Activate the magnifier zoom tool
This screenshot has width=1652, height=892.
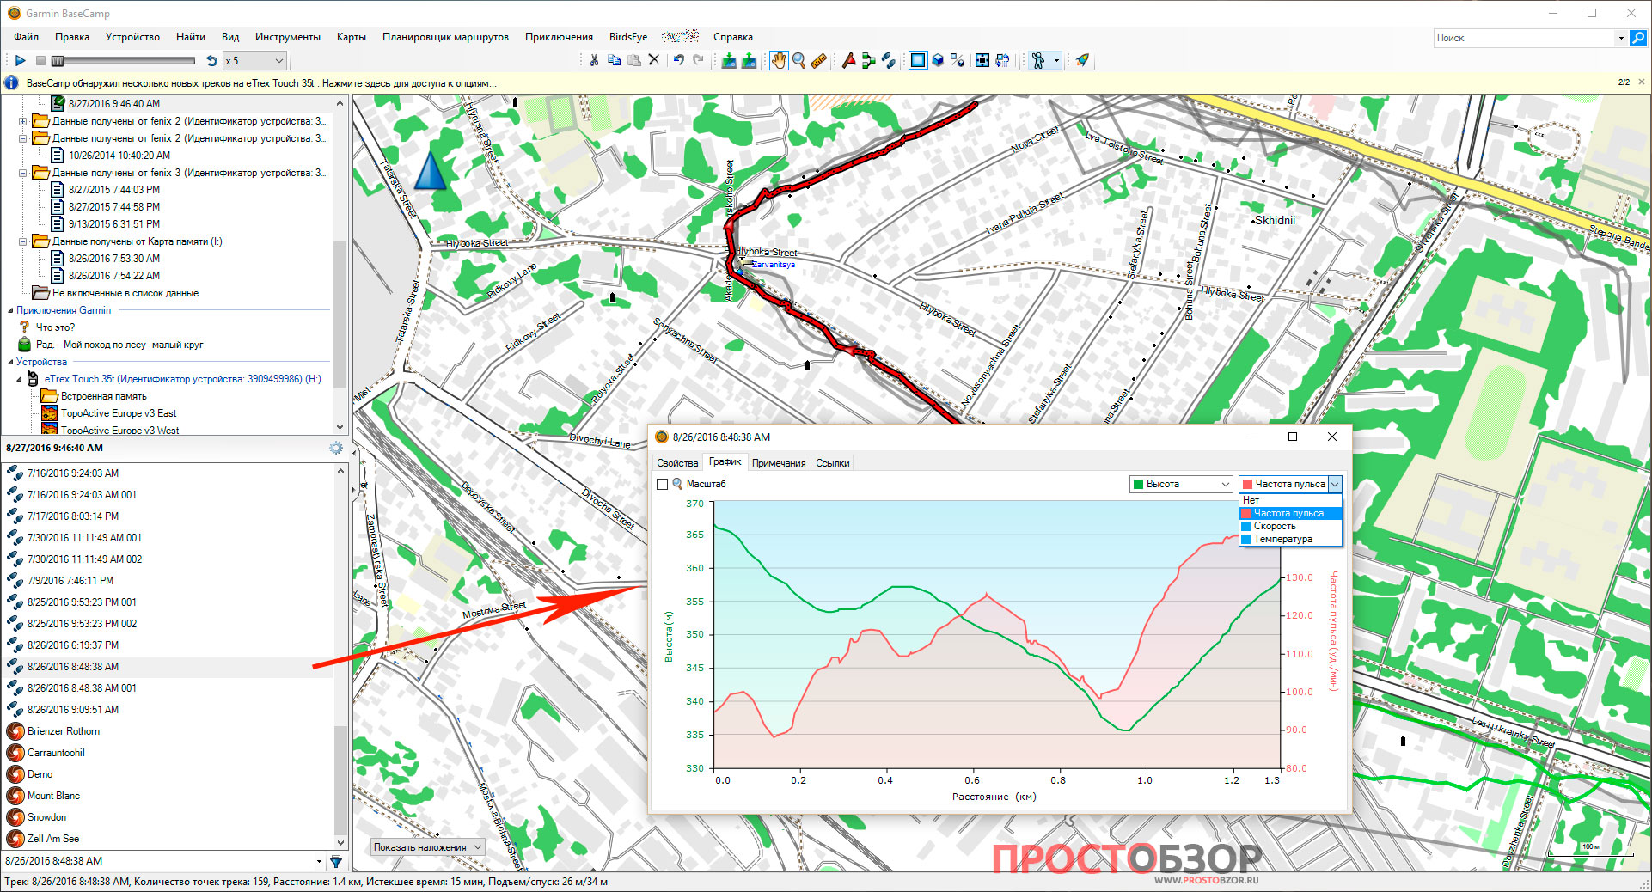point(798,60)
